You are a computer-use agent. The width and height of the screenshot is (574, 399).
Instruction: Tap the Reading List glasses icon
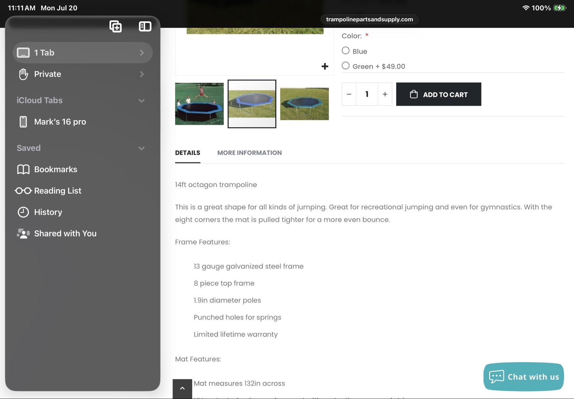pyautogui.click(x=23, y=191)
